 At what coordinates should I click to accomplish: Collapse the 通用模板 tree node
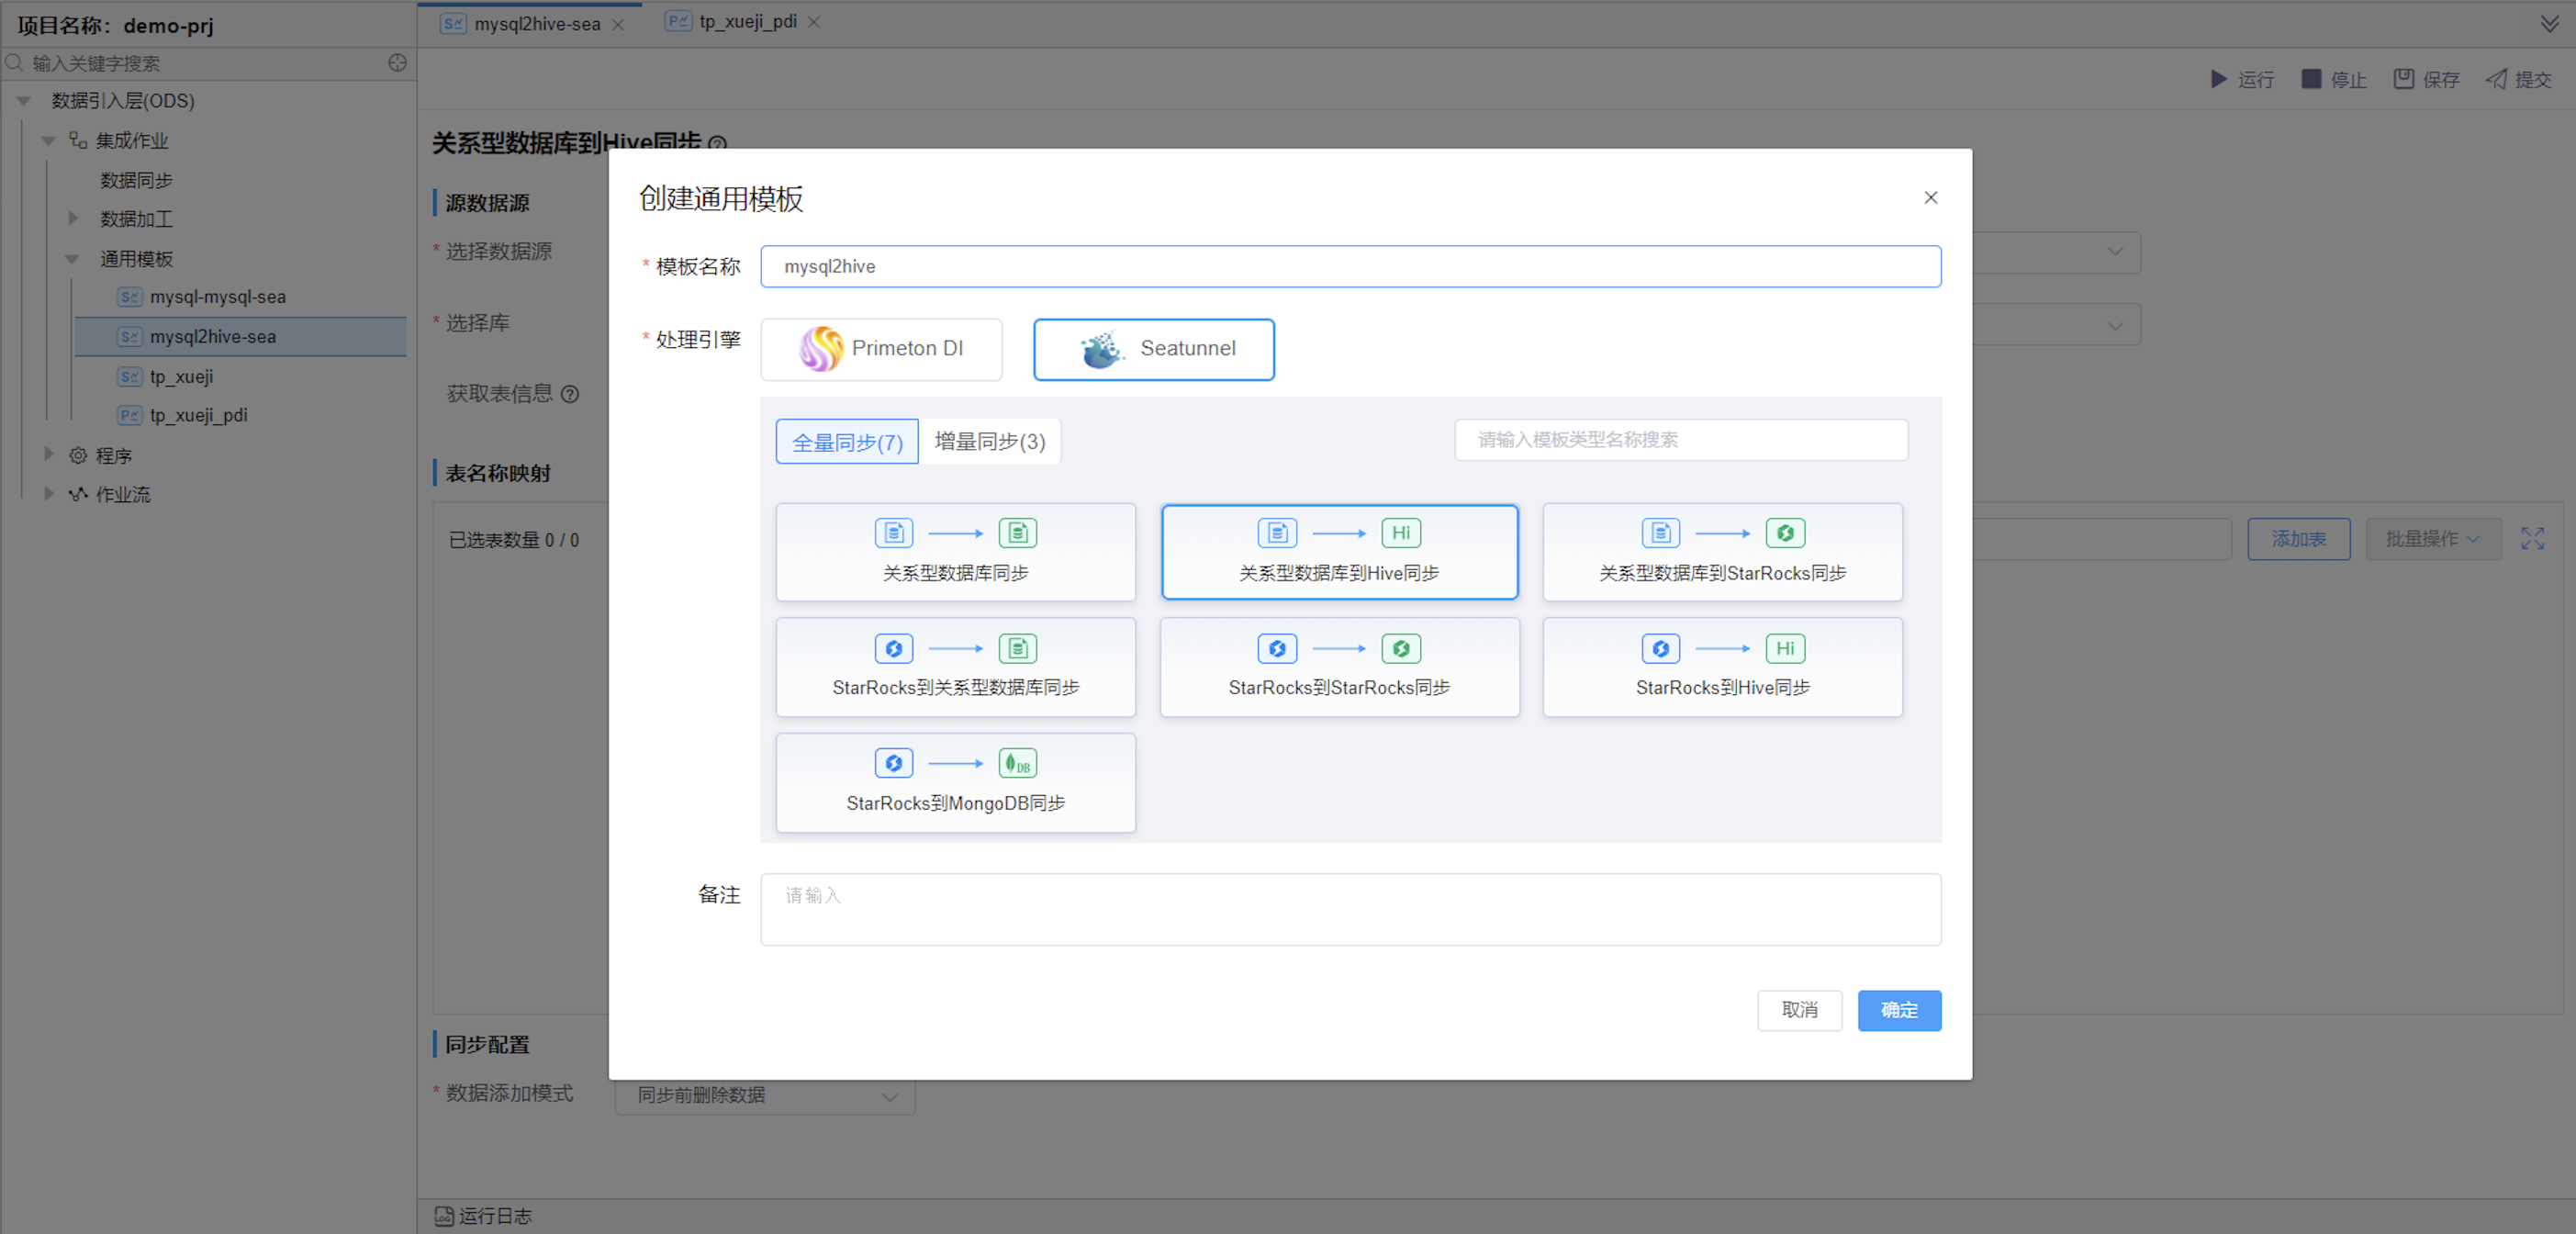click(x=72, y=259)
